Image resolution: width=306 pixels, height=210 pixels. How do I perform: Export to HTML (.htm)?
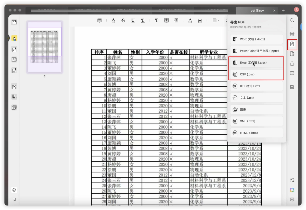point(257,133)
